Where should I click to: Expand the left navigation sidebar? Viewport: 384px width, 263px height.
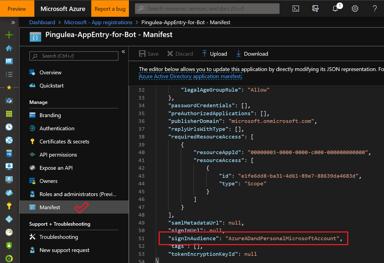13,23
